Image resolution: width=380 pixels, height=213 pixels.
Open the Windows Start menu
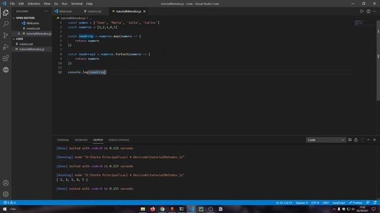[x=4, y=209]
